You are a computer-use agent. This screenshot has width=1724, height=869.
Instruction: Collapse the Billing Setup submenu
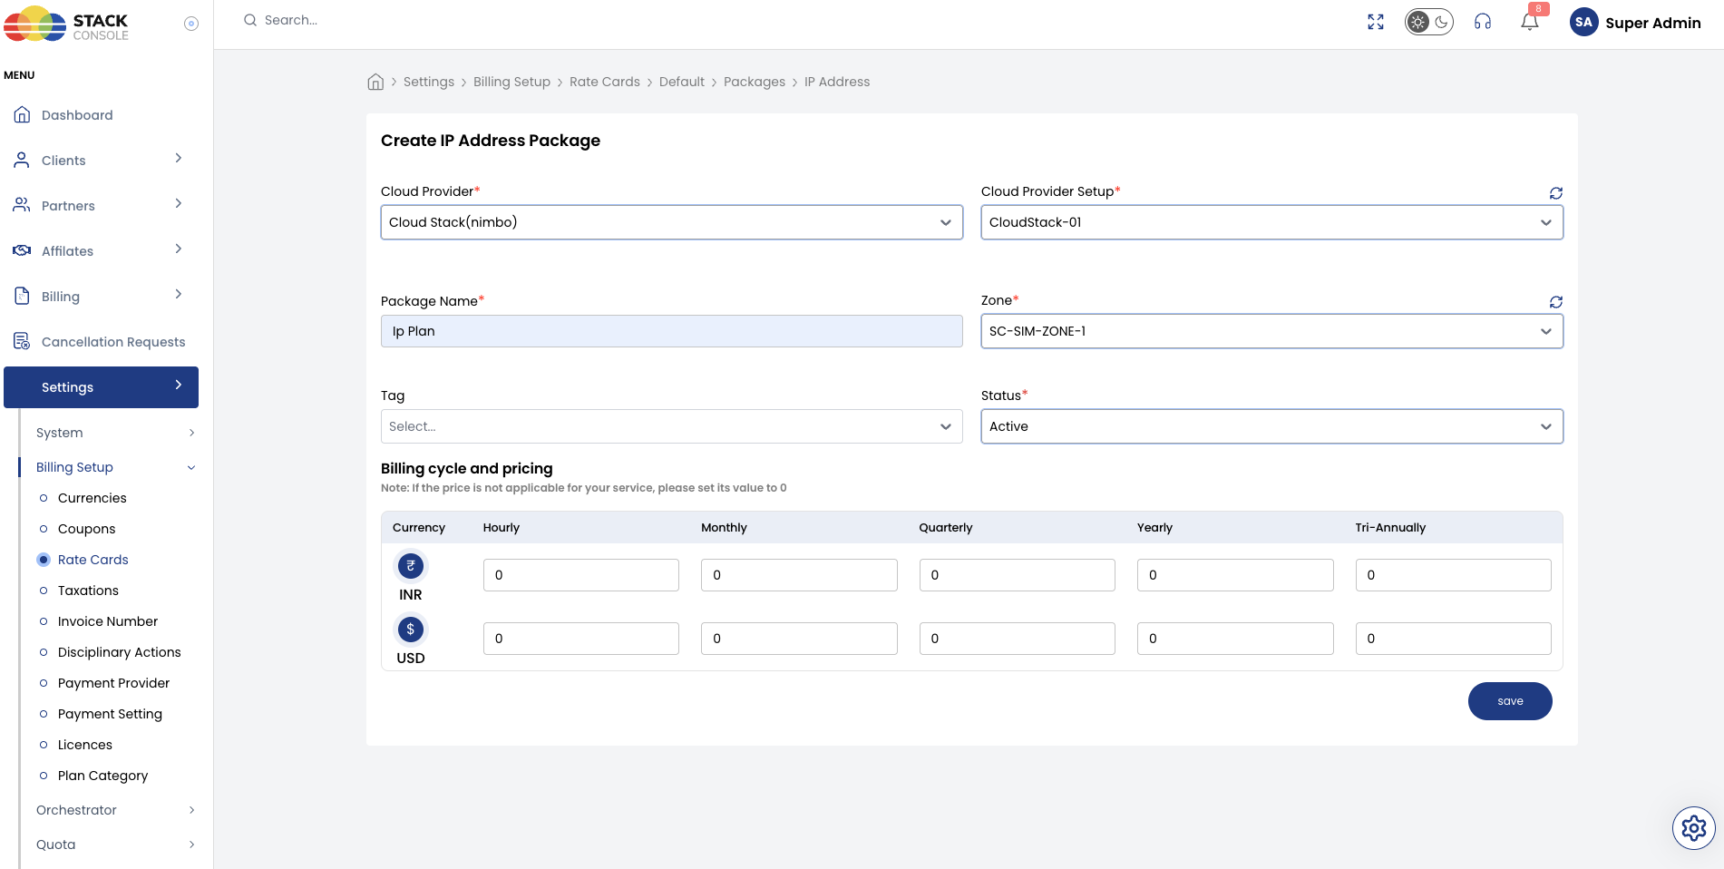point(191,467)
